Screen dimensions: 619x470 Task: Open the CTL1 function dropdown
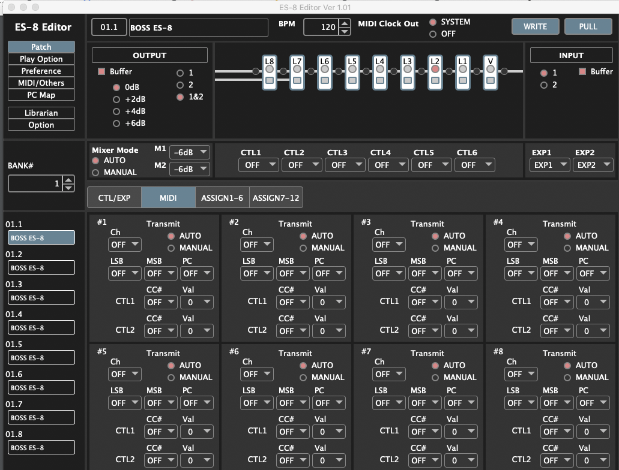pyautogui.click(x=259, y=165)
